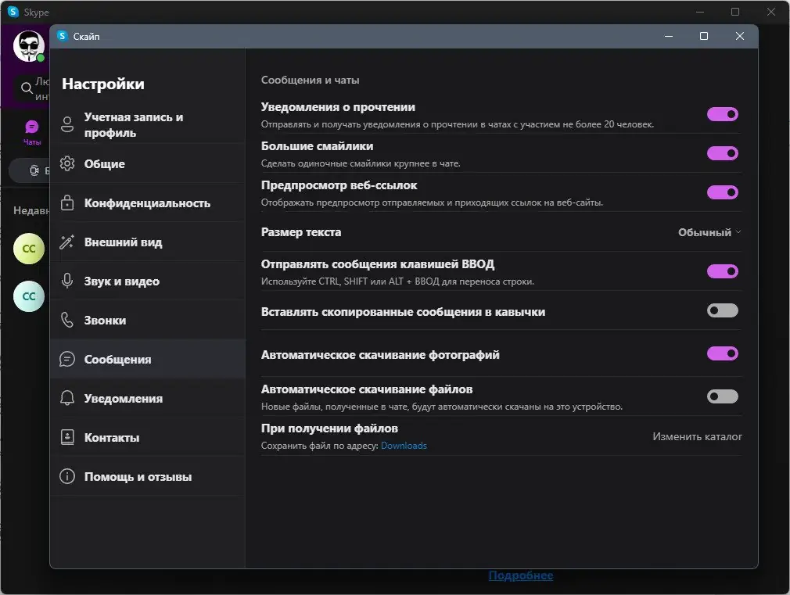Click the Downloads folder link
Viewport: 790px width, 595px height.
click(x=404, y=446)
